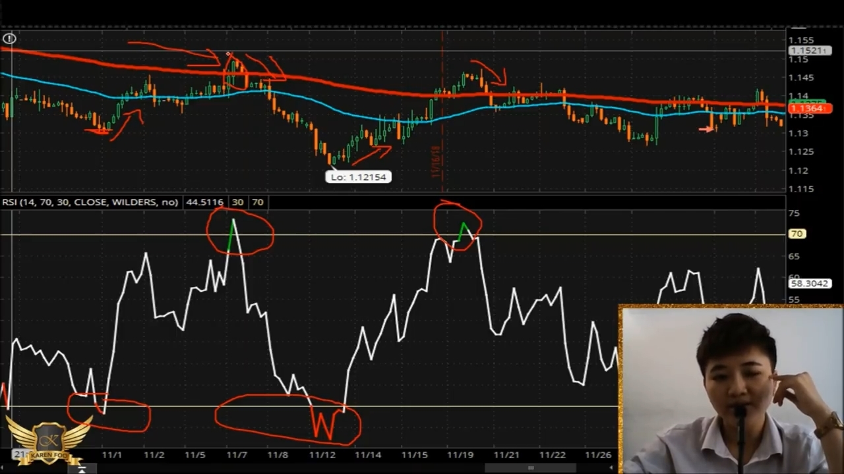This screenshot has height=474, width=844.
Task: Click the small diamond drawing handle on the price chart
Action: pyautogui.click(x=228, y=55)
